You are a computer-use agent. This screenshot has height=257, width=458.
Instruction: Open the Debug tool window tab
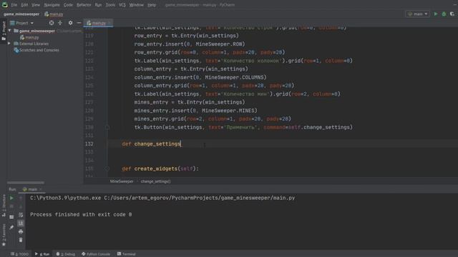tap(65, 254)
